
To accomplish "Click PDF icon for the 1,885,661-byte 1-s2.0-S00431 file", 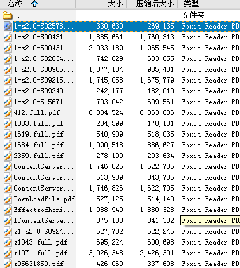I will 8,37.
